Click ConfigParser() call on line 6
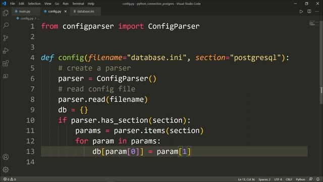Viewport: 323px width, 182px height. 127,79
